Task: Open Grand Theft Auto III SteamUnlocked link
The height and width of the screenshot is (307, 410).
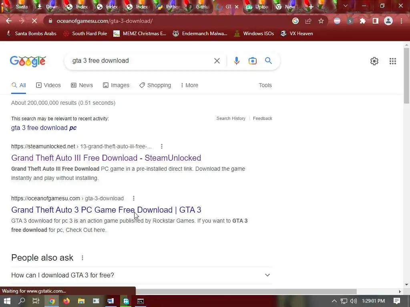Action: pyautogui.click(x=106, y=158)
